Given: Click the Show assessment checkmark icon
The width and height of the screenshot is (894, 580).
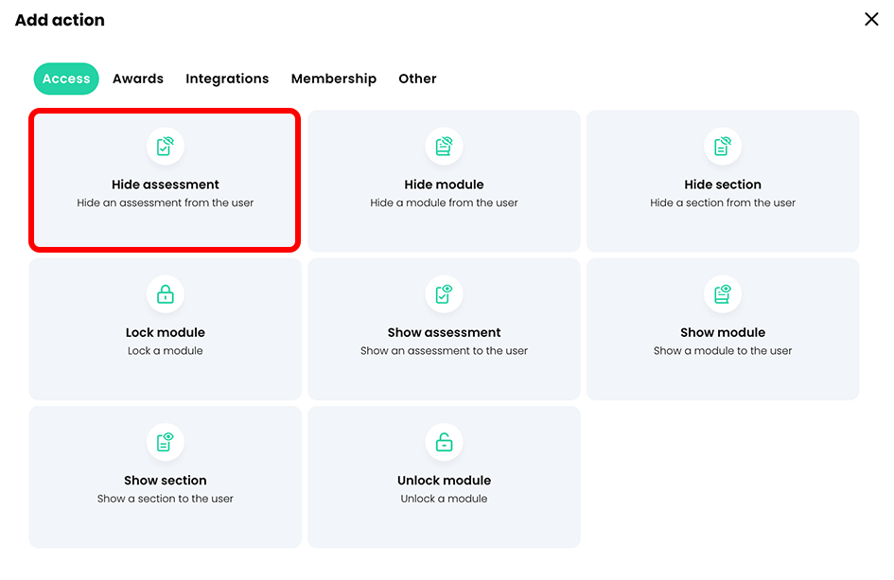Looking at the screenshot, I should coord(444,294).
